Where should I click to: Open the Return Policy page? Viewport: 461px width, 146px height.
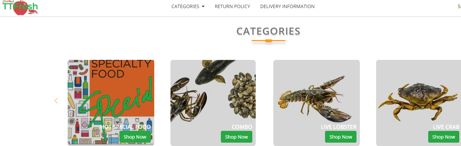232,6
